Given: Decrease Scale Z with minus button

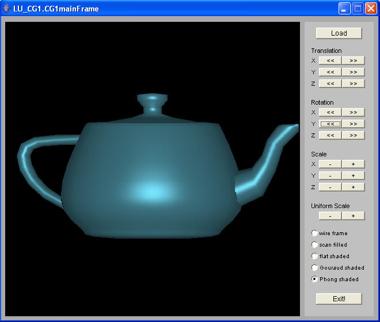Looking at the screenshot, I should pos(330,187).
